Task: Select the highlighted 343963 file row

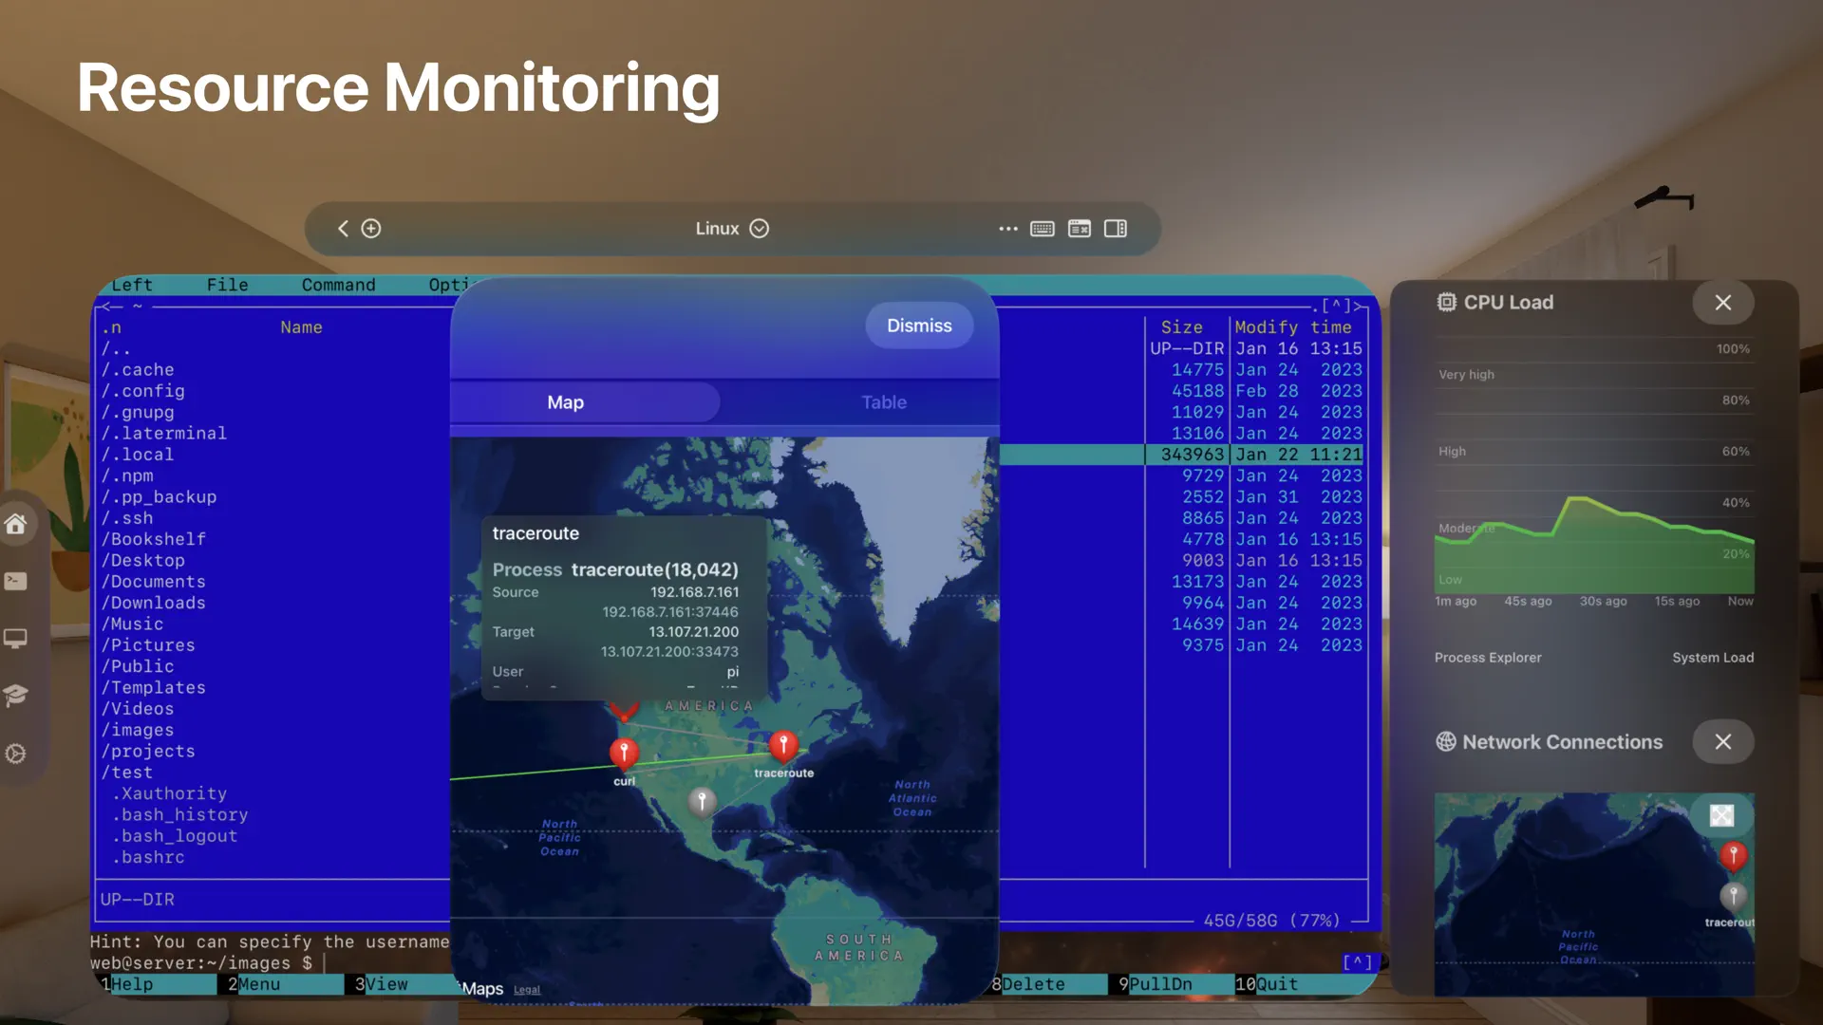Action: tap(1192, 454)
